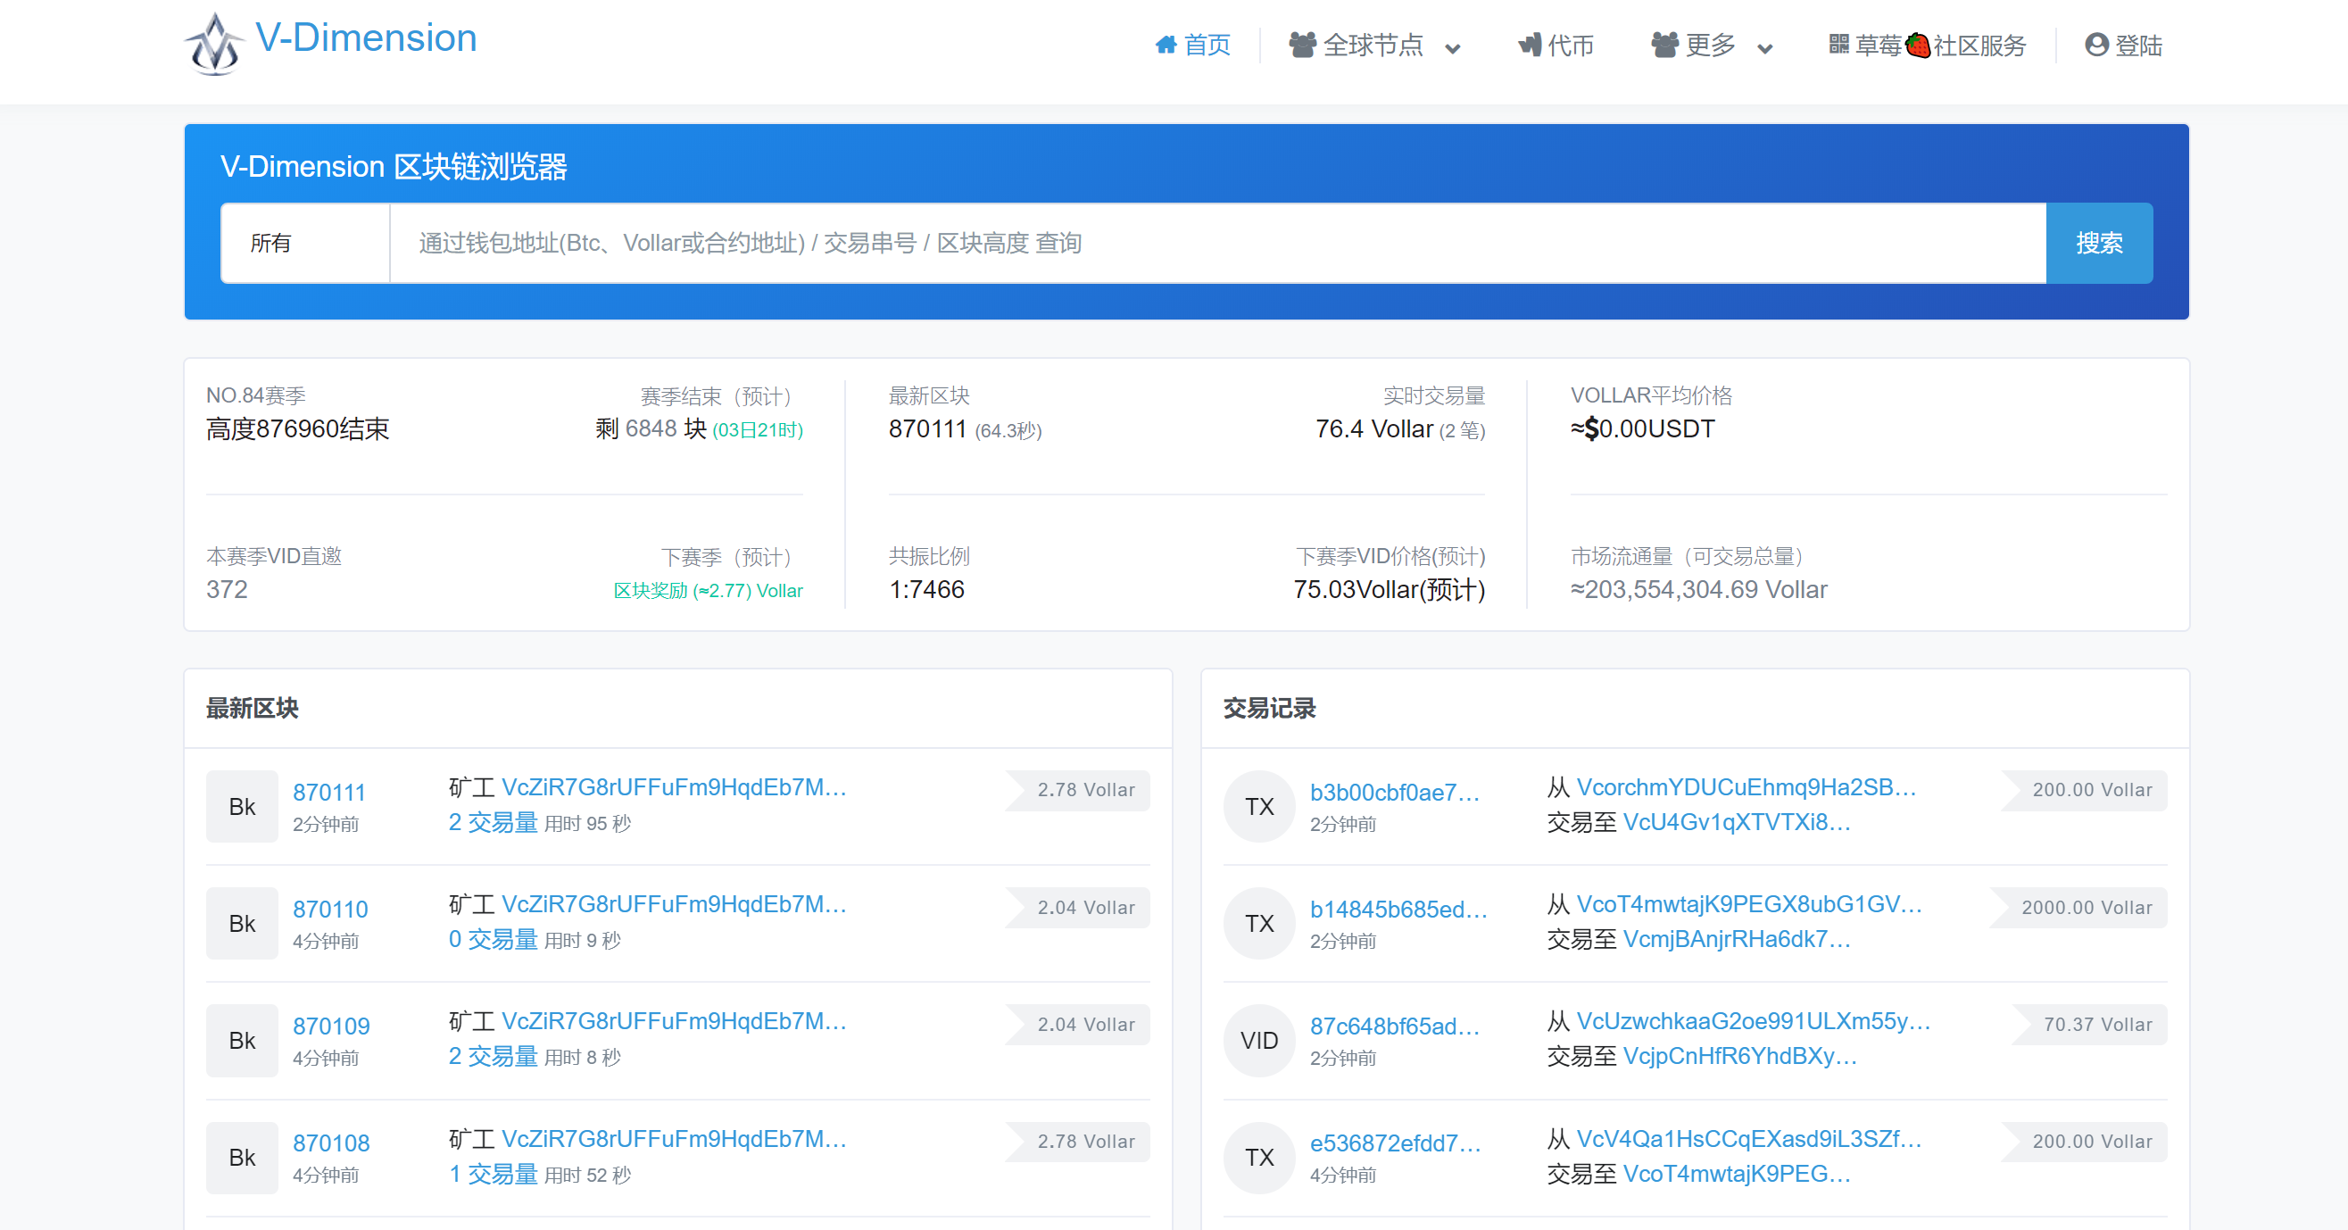Screen dimensions: 2348x1230
Task: Click 2 交易量 under block 870109
Action: [x=494, y=1055]
